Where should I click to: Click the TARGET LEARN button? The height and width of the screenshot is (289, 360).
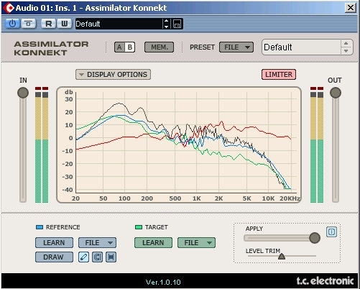(x=153, y=242)
